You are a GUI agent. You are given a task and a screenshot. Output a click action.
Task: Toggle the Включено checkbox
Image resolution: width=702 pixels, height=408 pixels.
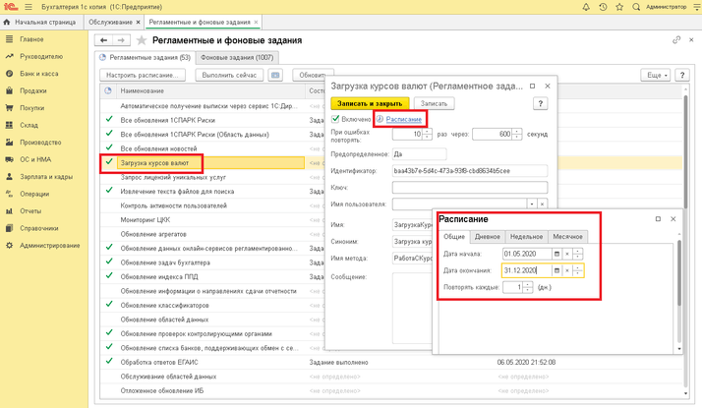pyautogui.click(x=336, y=119)
